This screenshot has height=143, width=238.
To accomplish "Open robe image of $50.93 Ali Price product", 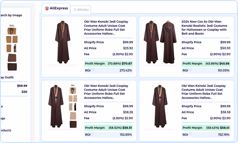I will coord(160,42).
